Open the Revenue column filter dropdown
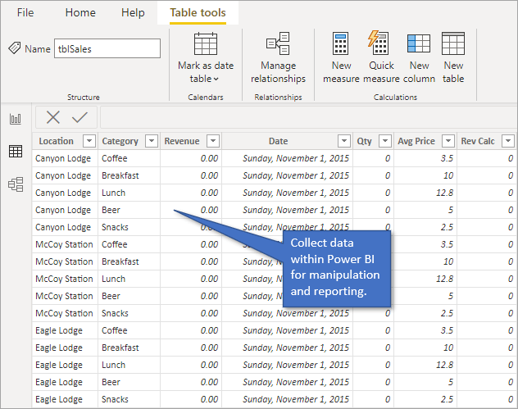This screenshot has height=409, width=518. click(212, 141)
